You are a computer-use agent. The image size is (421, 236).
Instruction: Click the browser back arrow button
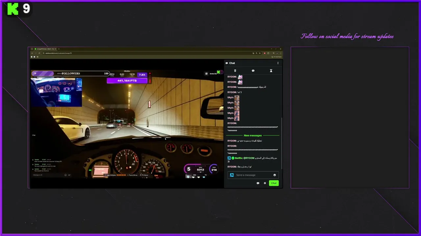coord(32,53)
